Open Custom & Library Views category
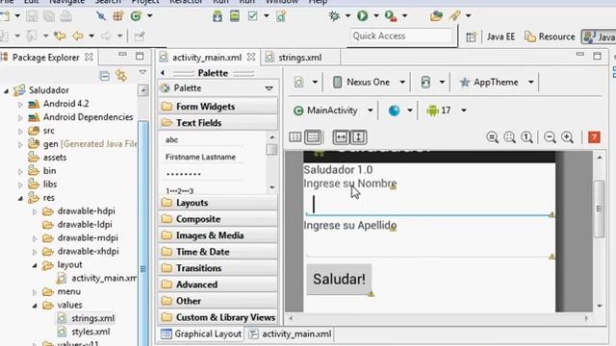Screen dimensions: 616x346 coord(218,317)
